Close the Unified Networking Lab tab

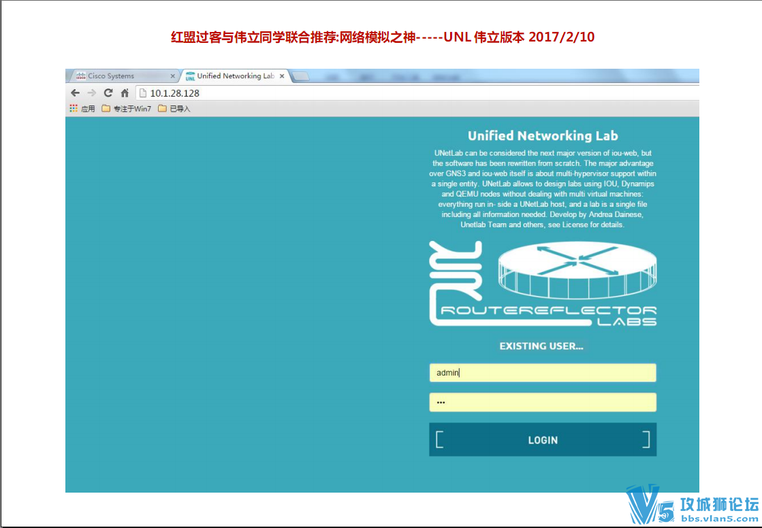pyautogui.click(x=282, y=76)
